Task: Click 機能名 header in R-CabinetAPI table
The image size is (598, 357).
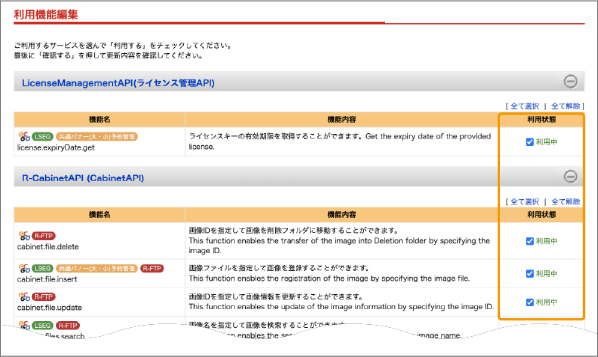Action: click(99, 215)
